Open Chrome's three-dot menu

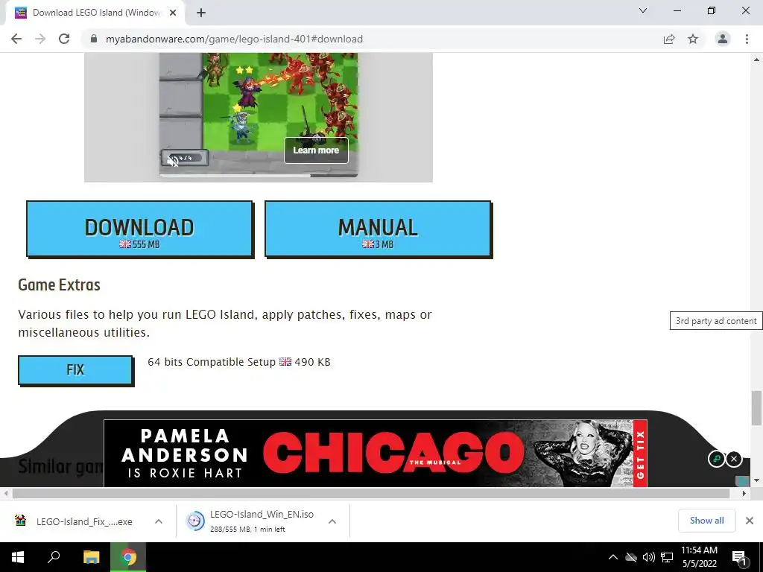click(747, 39)
